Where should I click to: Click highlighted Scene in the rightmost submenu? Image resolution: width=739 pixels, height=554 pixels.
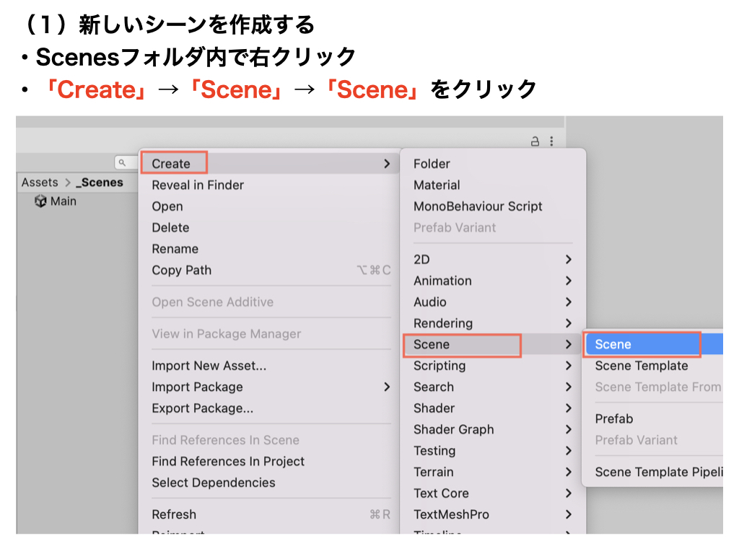tap(613, 345)
